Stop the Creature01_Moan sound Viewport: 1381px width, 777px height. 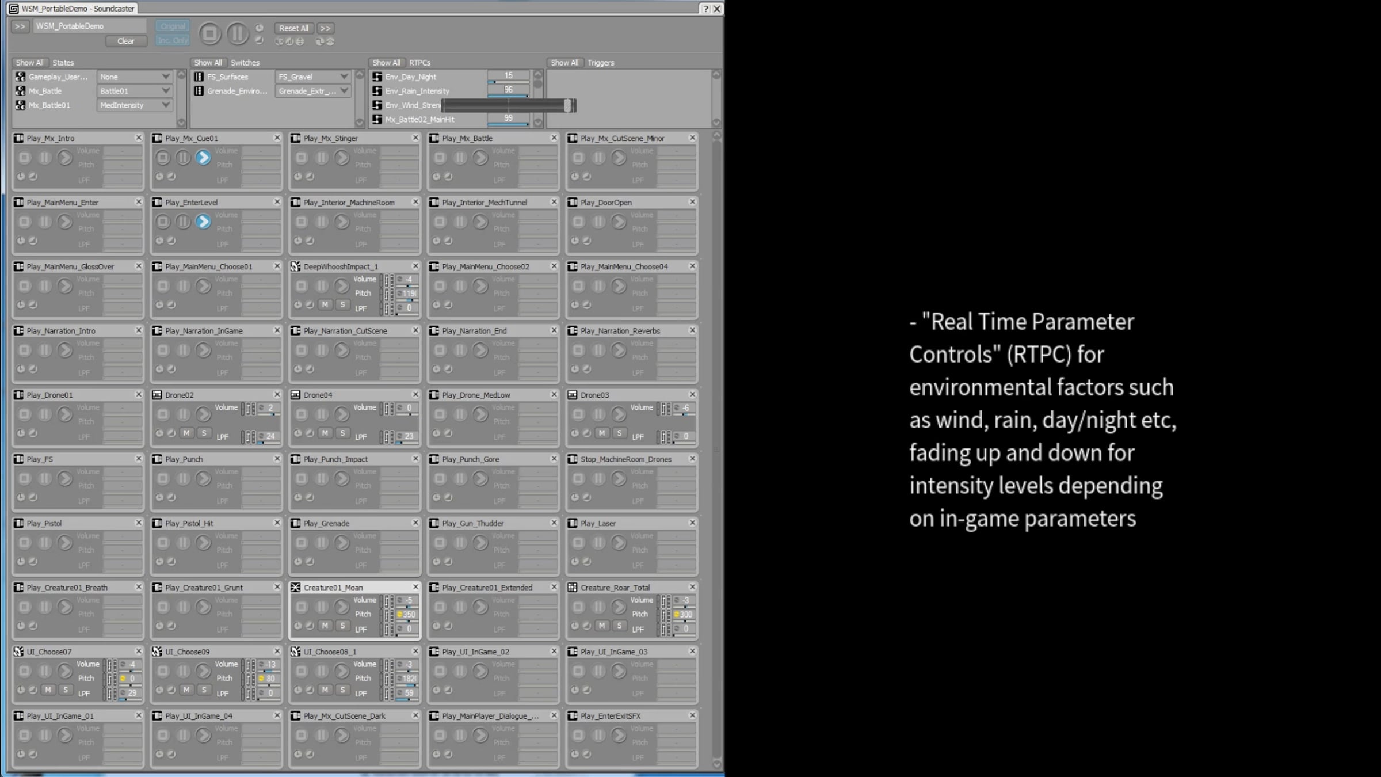coord(302,607)
